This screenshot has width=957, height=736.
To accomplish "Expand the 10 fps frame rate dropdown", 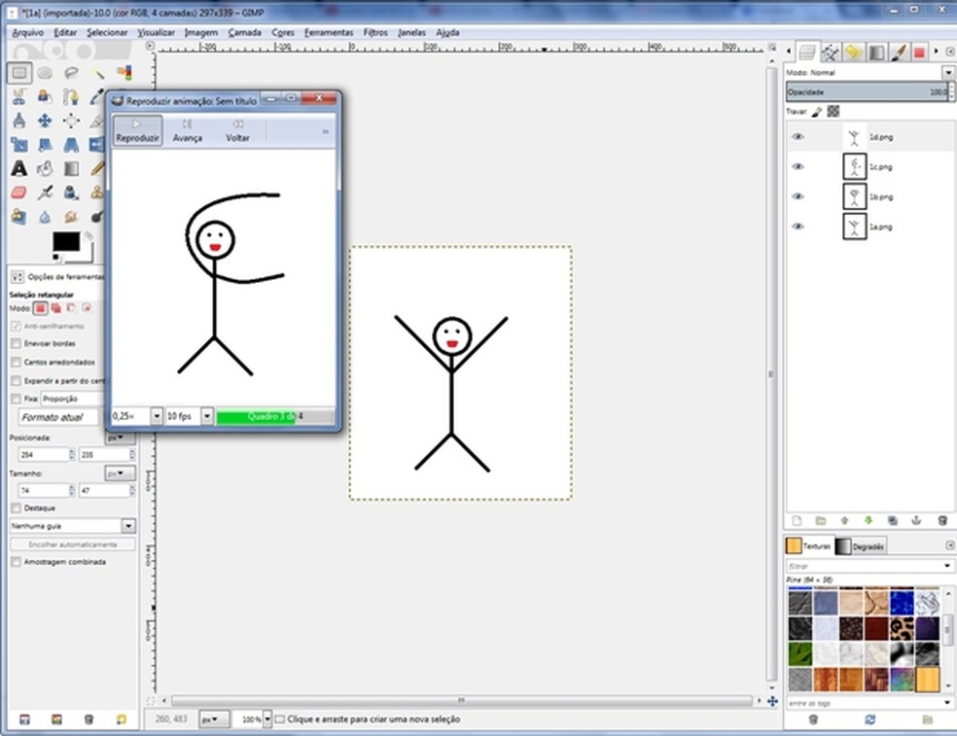I will pyautogui.click(x=207, y=416).
